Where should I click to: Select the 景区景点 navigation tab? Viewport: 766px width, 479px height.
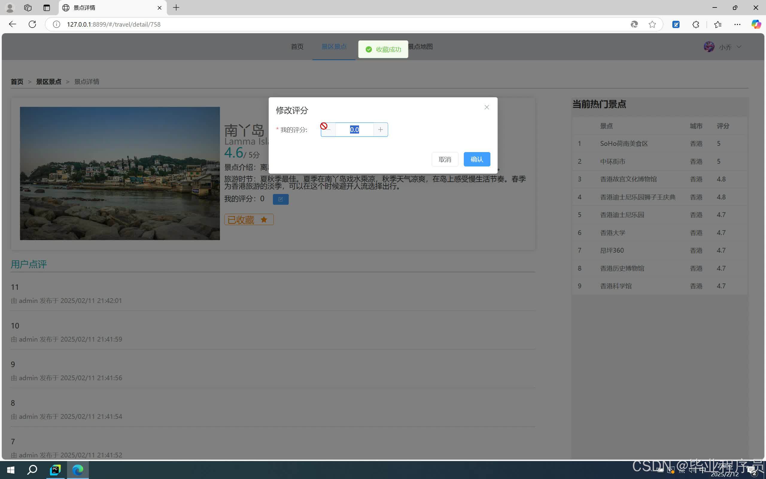[x=334, y=47]
